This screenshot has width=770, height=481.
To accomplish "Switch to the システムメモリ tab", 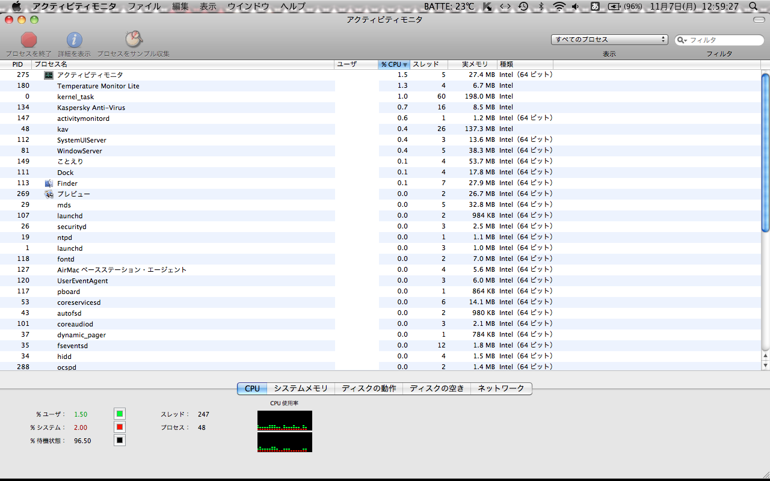I will click(x=301, y=388).
